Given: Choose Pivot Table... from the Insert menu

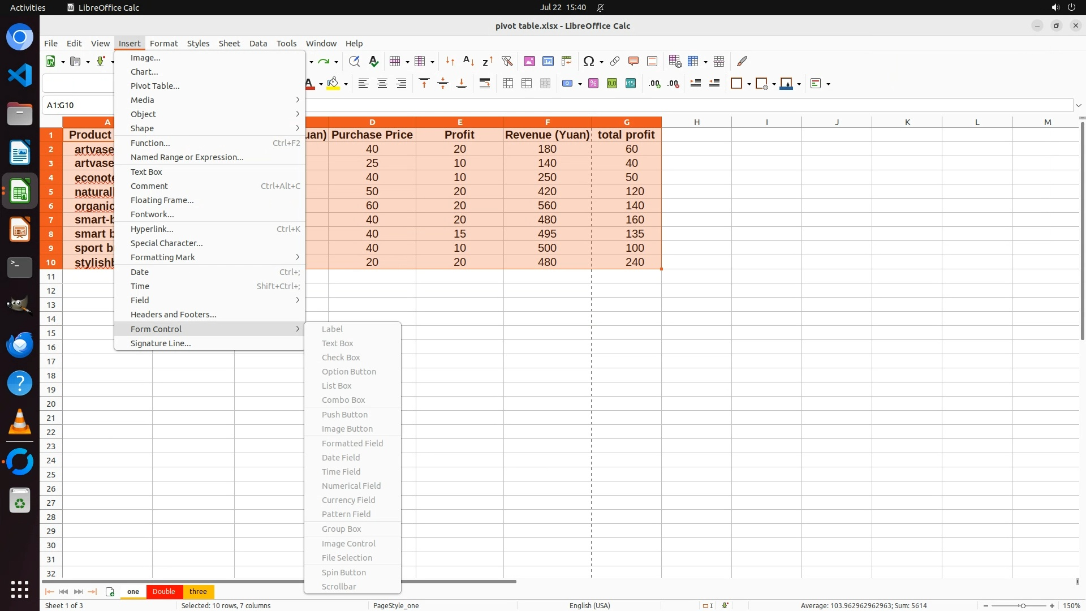Looking at the screenshot, I should pyautogui.click(x=155, y=86).
